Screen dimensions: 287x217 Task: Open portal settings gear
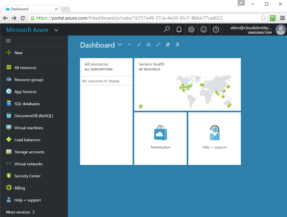[x=191, y=29]
